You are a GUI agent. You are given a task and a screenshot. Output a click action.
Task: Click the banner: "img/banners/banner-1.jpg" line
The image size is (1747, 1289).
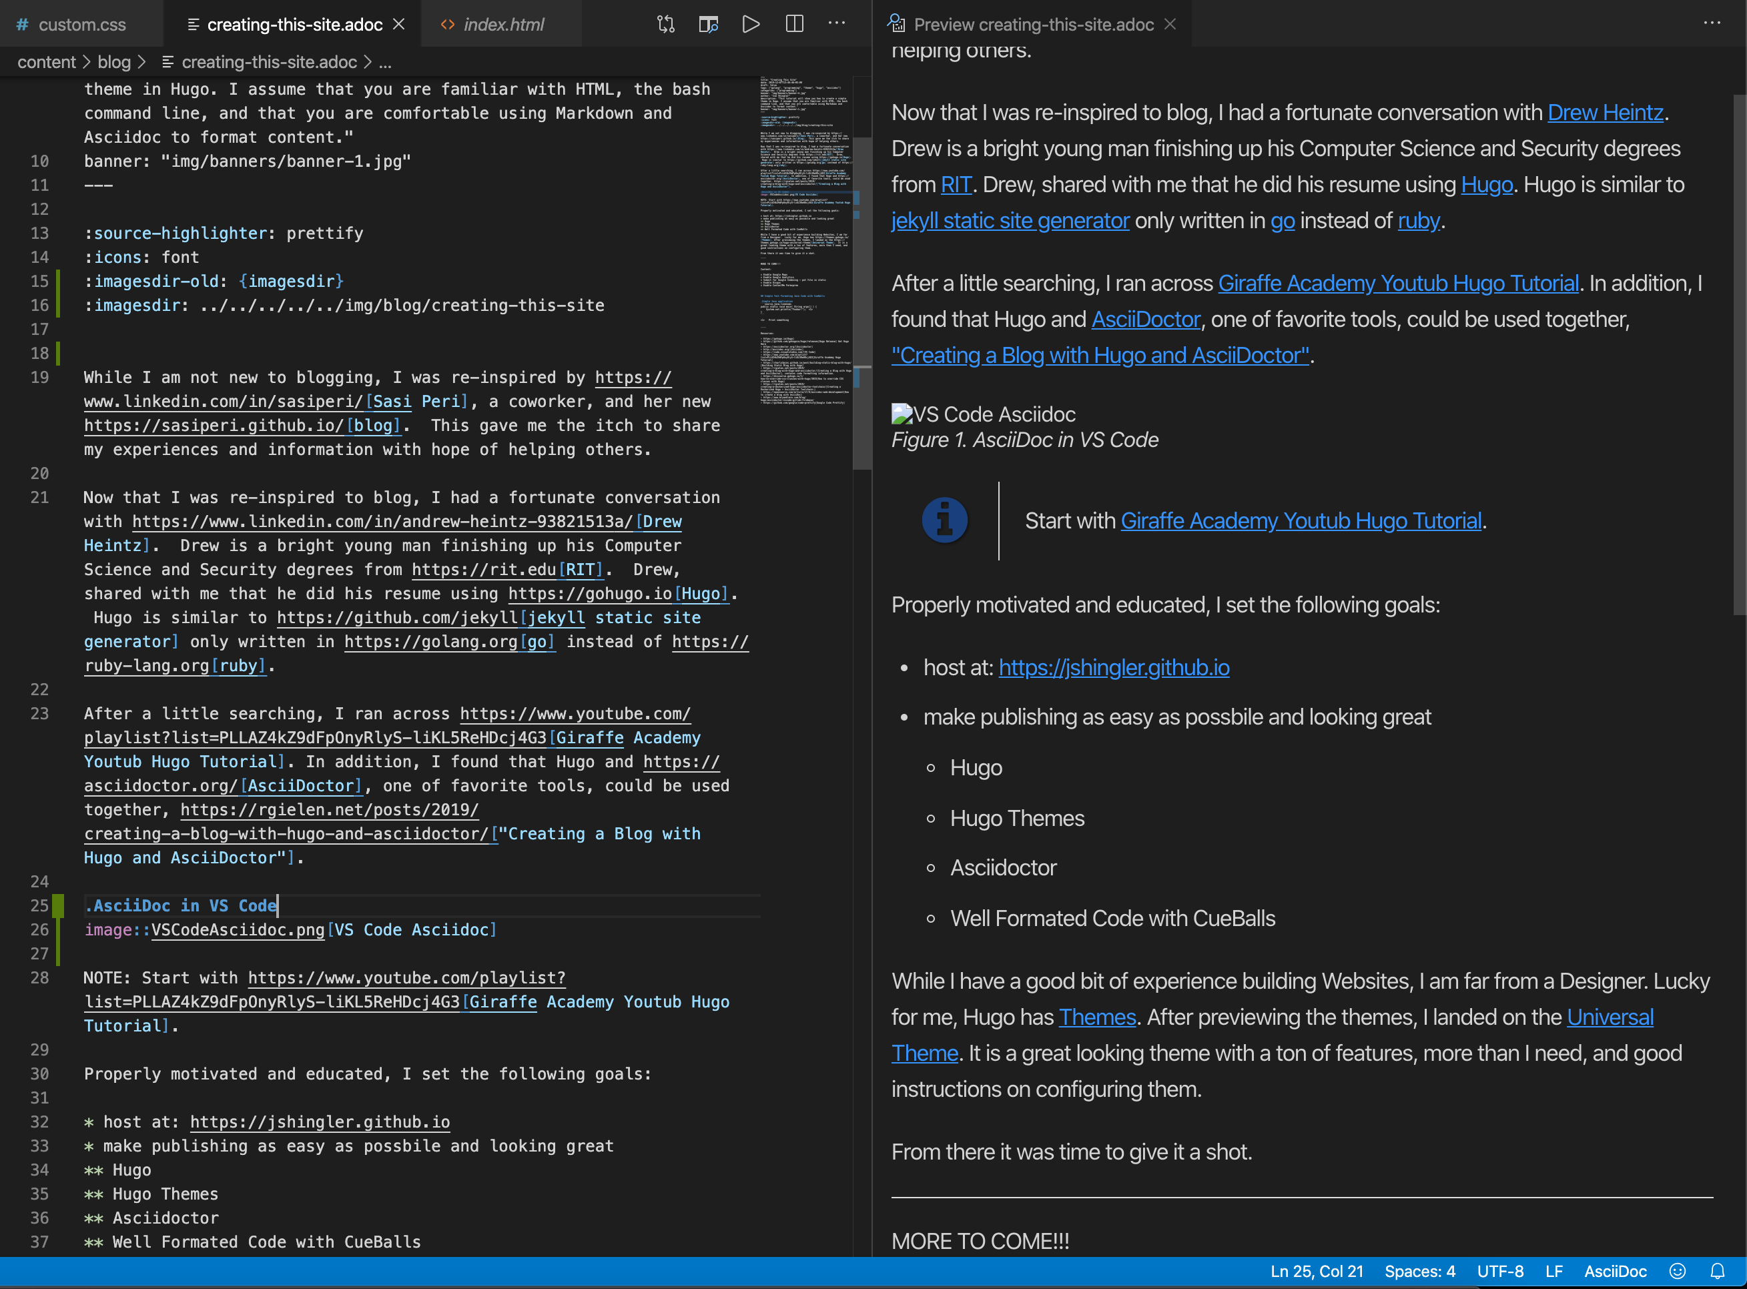tap(248, 161)
